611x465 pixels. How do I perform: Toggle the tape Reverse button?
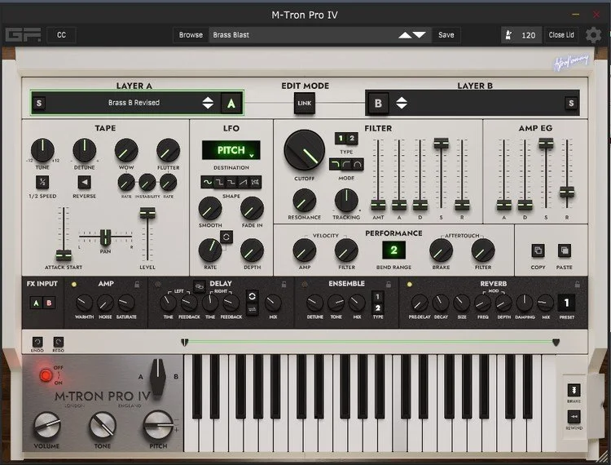tap(84, 182)
